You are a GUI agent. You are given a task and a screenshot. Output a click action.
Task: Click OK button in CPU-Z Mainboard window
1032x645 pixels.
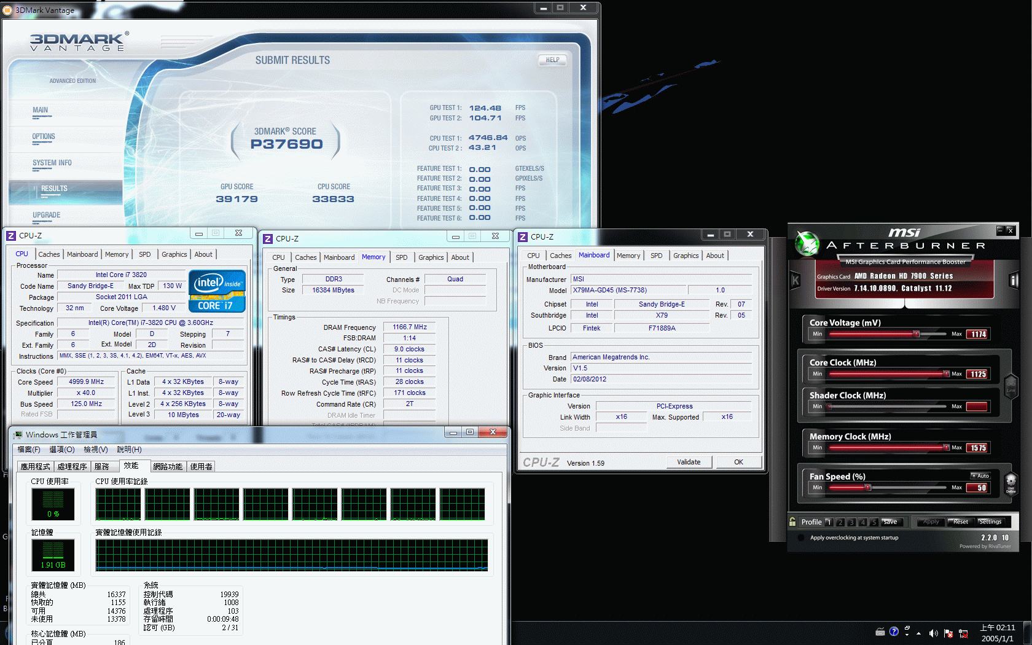pos(738,462)
